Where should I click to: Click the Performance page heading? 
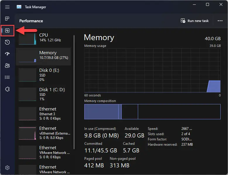31,21
